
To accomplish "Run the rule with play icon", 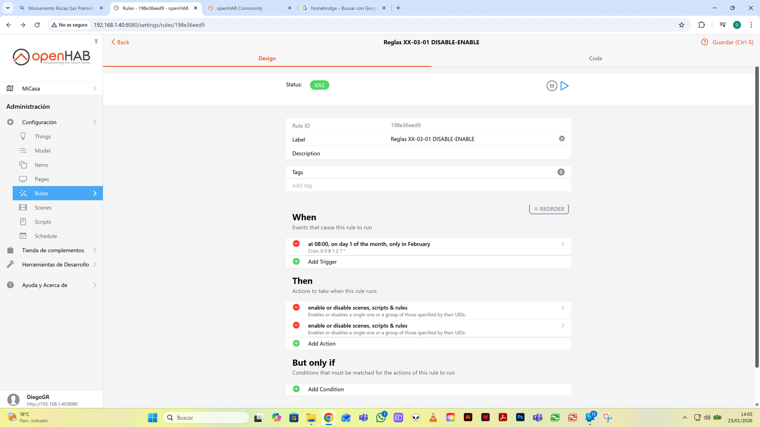I will click(564, 86).
